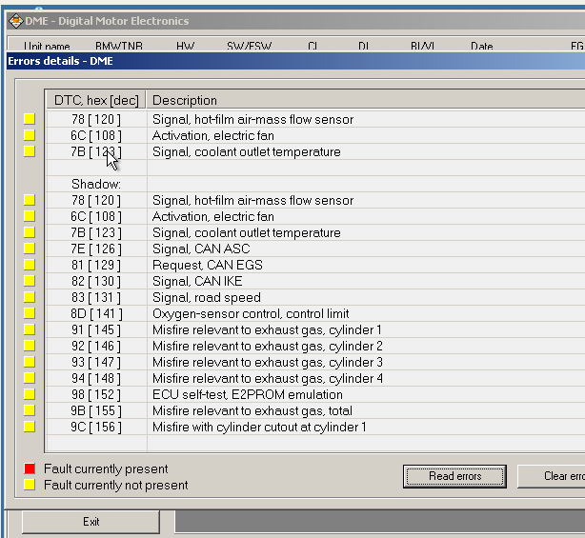
Task: Select the 83 [131] code cell
Action: (96, 297)
